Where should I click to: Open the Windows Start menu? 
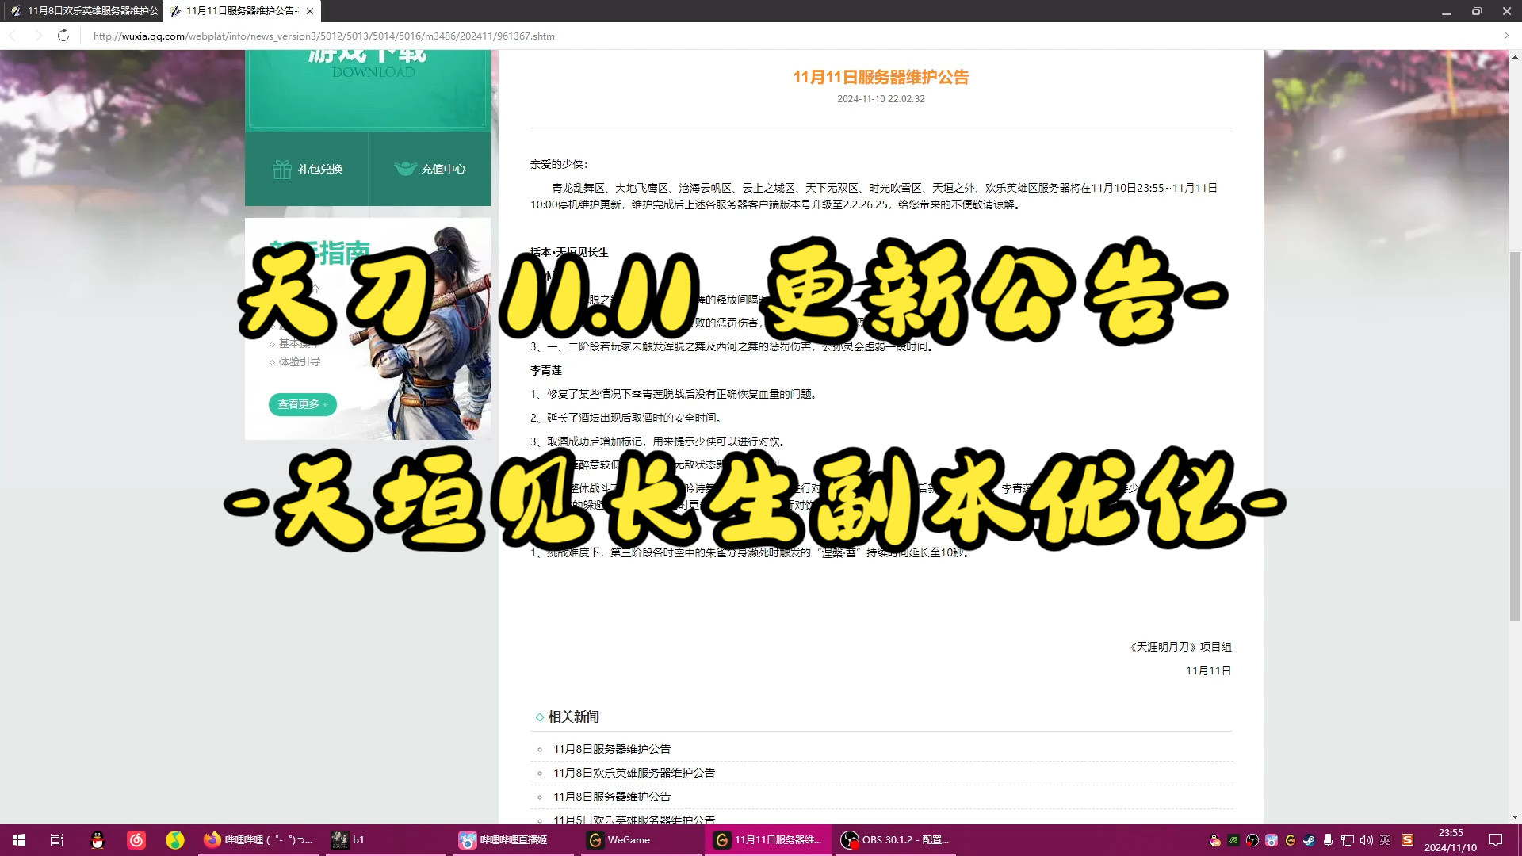coord(19,840)
